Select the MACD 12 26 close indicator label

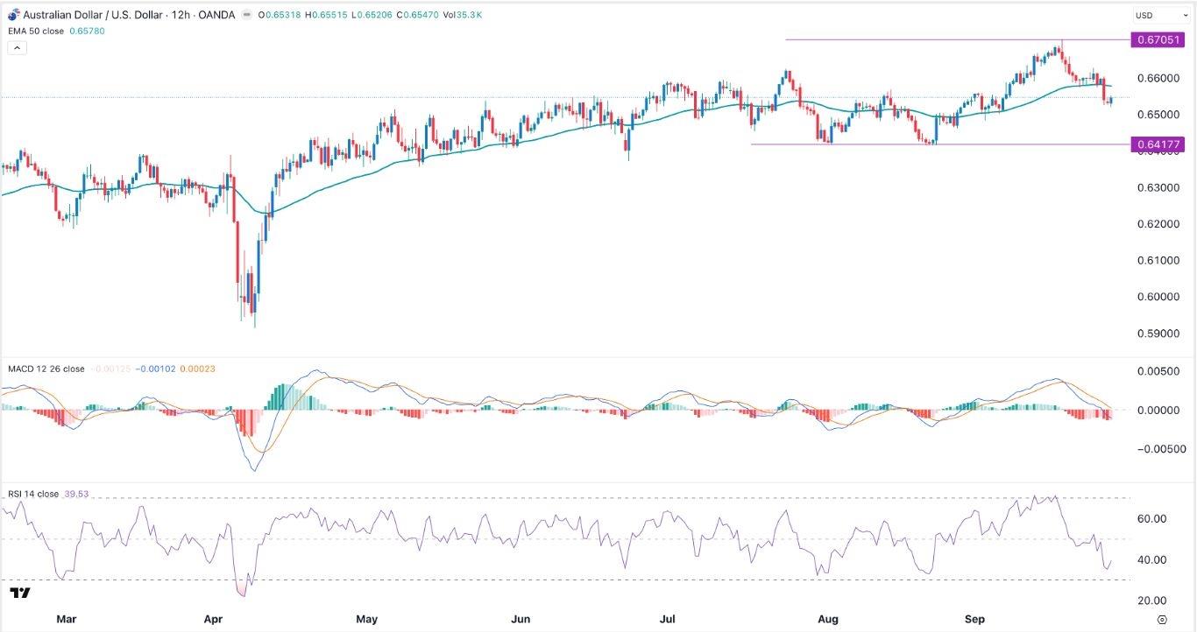coord(46,369)
